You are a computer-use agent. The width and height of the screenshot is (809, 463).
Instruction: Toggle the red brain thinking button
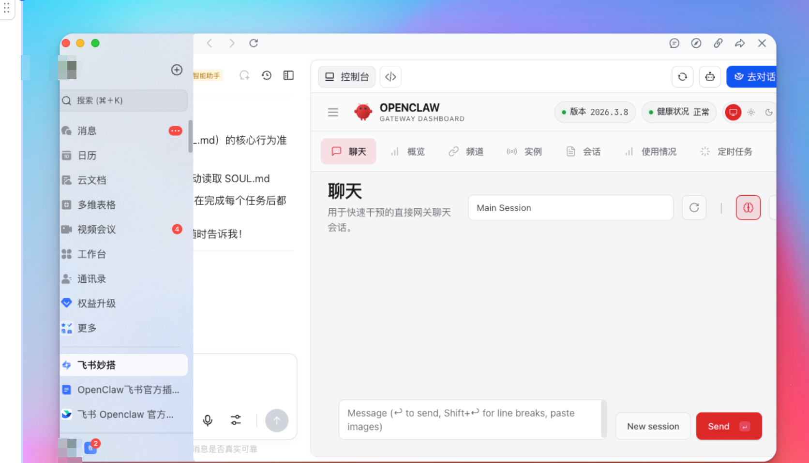coord(748,208)
